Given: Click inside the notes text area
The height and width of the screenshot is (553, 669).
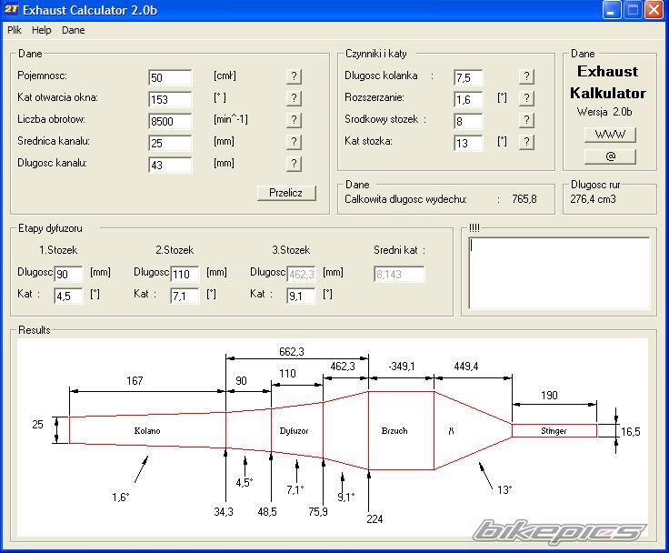Looking at the screenshot, I should point(559,273).
